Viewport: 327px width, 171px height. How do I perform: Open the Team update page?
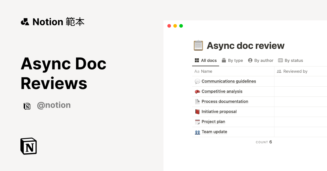pos(214,132)
